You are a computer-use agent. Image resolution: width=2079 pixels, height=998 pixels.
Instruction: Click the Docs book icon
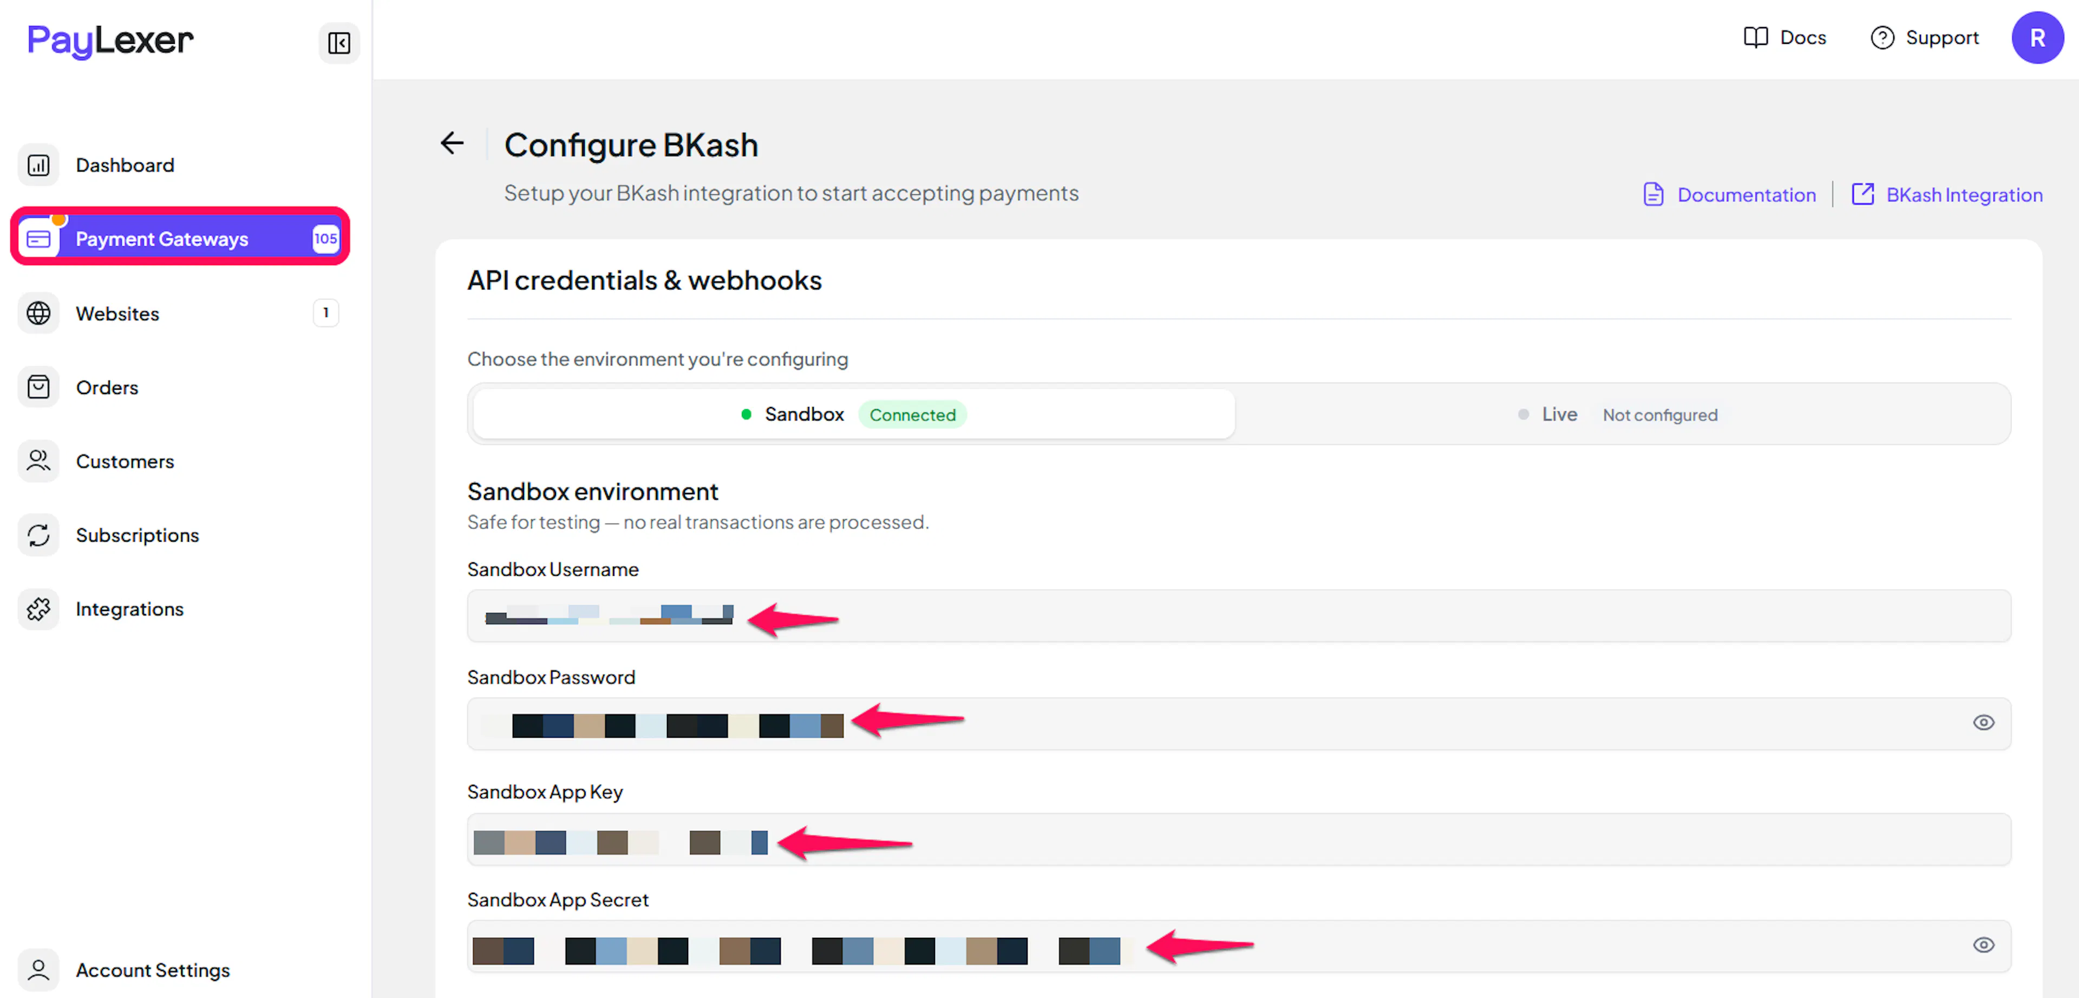1755,38
